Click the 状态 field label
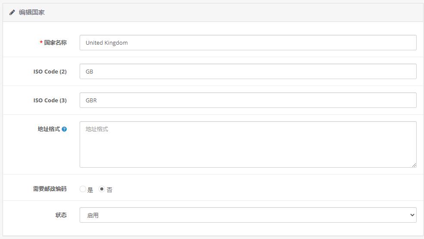Image resolution: width=424 pixels, height=239 pixels. (61, 215)
